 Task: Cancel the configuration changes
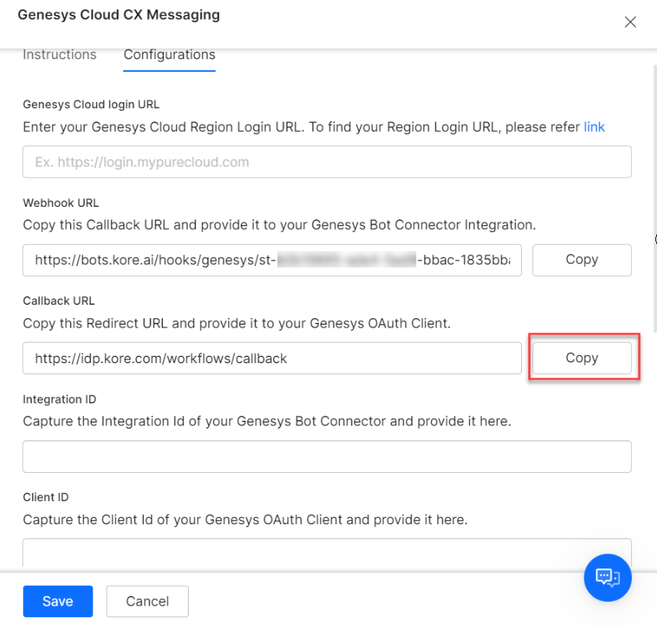[x=147, y=601]
